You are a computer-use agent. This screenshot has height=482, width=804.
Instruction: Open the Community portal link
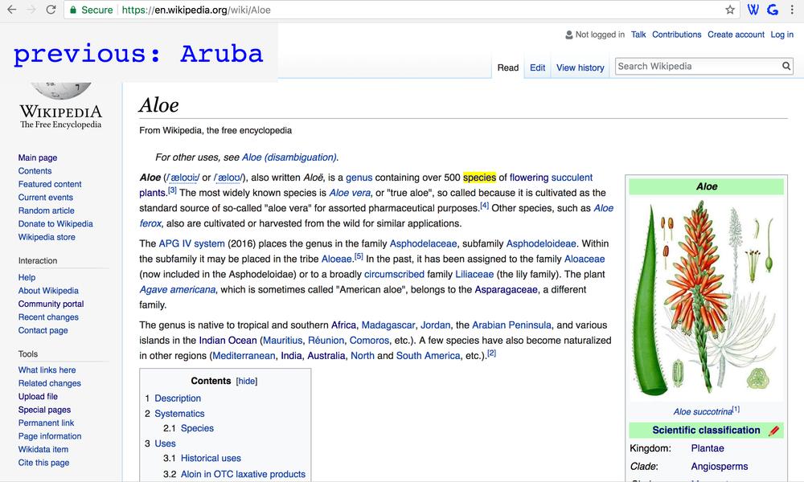51,304
